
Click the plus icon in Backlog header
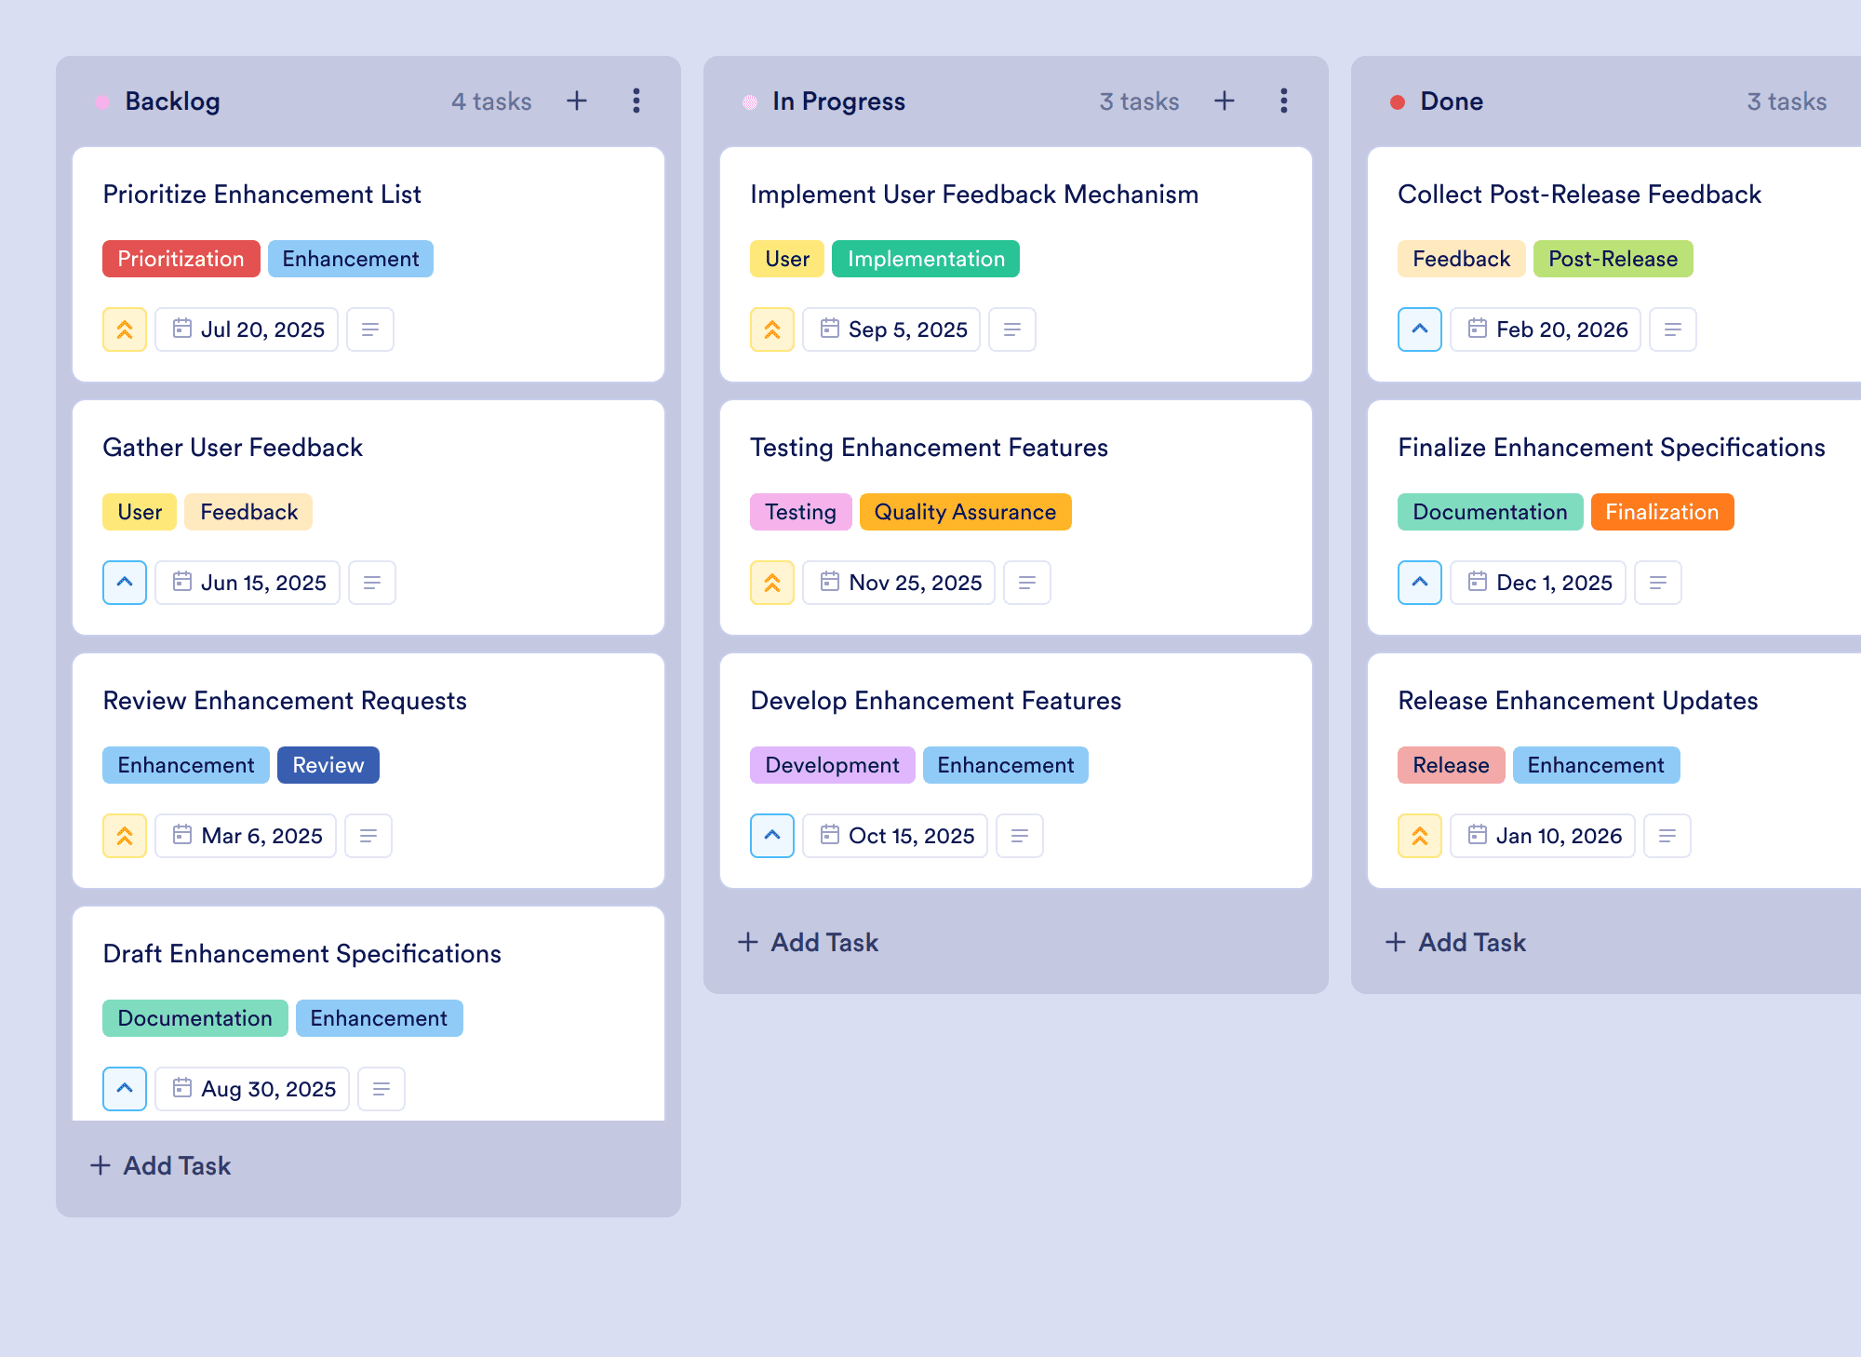pos(577,101)
